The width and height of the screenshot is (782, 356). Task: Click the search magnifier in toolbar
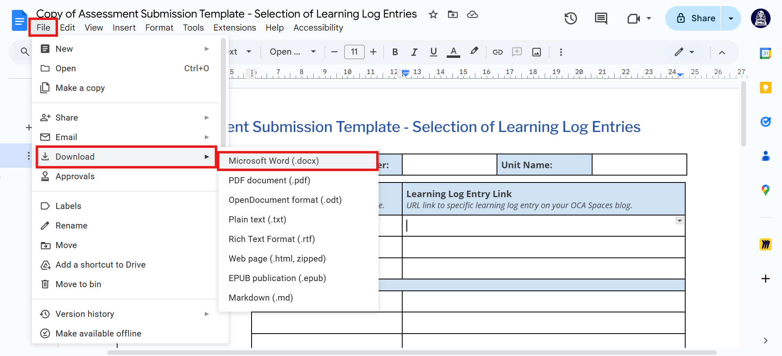coord(25,52)
